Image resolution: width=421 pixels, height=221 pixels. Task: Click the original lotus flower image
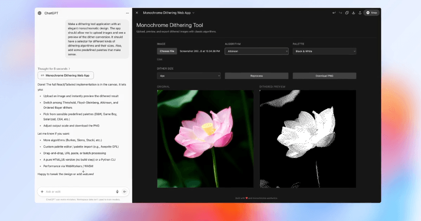[x=205, y=139]
